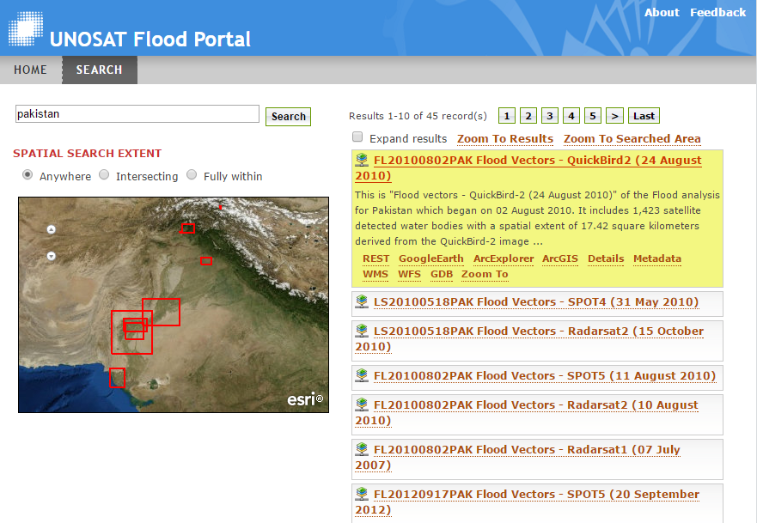Open the REST link
Screen dimensions: 757x523
pos(375,258)
